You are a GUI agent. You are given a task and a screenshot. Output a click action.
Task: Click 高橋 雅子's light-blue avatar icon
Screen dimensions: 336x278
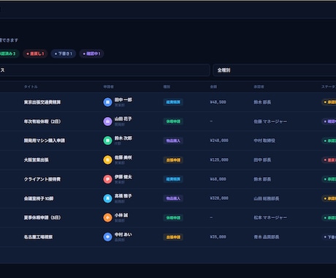point(107,198)
